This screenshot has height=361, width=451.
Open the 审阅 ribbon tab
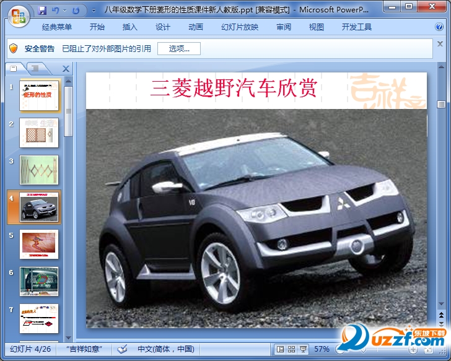(284, 27)
